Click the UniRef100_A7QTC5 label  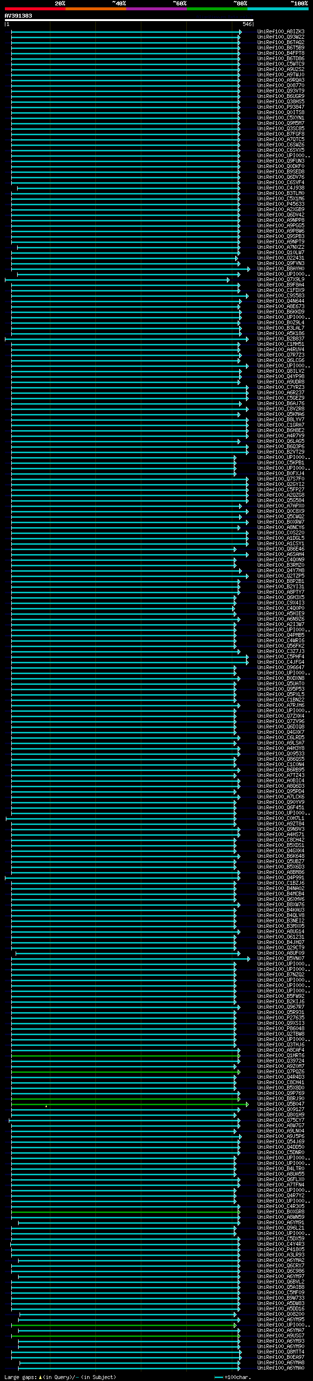(x=280, y=140)
